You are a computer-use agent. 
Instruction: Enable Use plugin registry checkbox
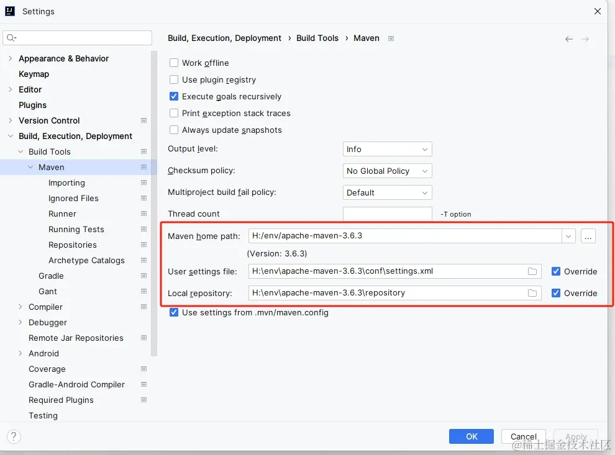(174, 79)
